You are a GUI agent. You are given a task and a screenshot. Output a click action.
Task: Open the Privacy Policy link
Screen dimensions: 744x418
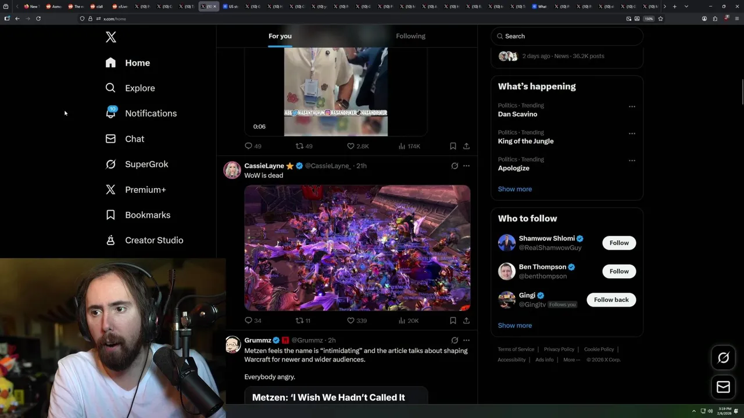coord(559,349)
